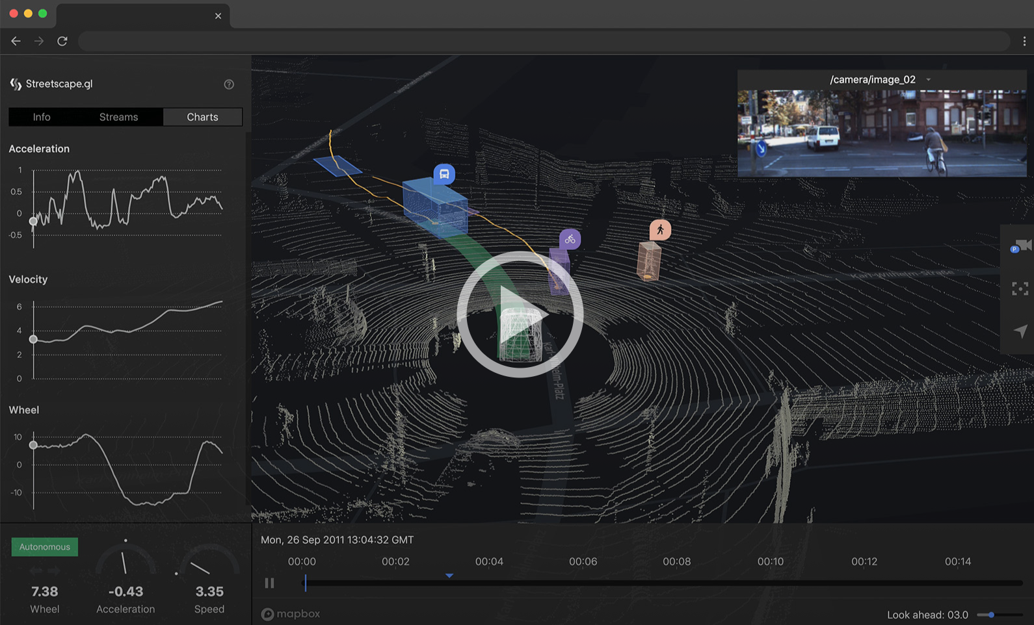Click the Velocity chart plot

[127, 339]
